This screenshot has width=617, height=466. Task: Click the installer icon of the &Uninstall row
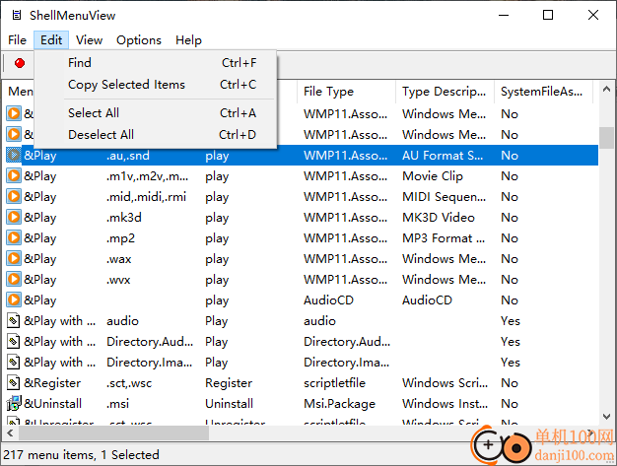click(x=14, y=403)
